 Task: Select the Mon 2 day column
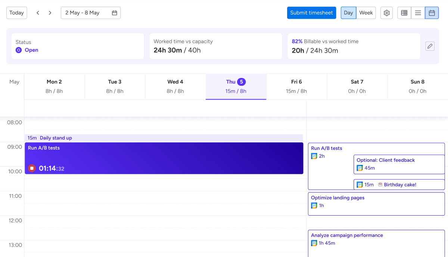[x=55, y=87]
